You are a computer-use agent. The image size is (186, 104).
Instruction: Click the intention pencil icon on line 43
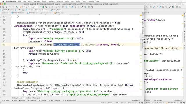point(123,45)
